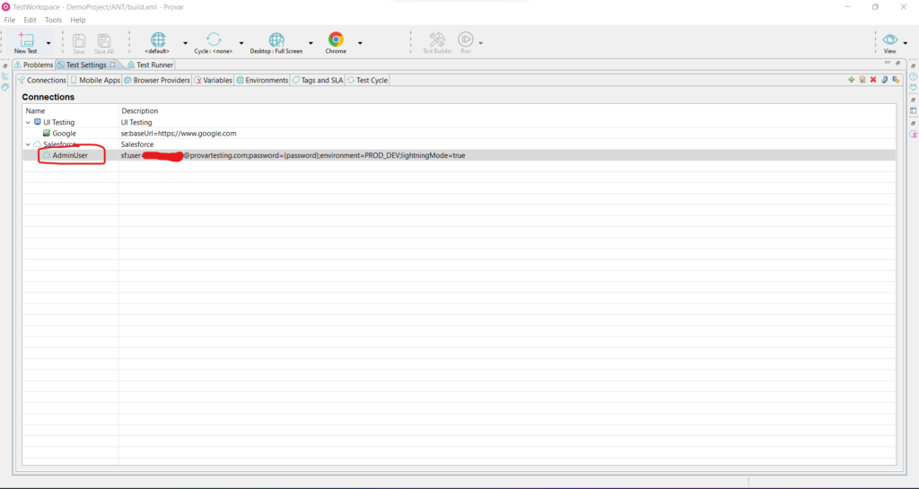Open the default environment dropdown arrow
The image size is (919, 489).
tap(185, 43)
